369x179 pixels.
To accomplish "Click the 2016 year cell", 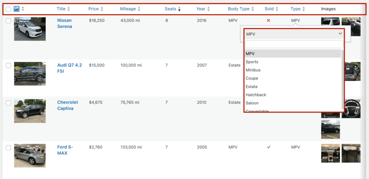I will tap(202, 20).
